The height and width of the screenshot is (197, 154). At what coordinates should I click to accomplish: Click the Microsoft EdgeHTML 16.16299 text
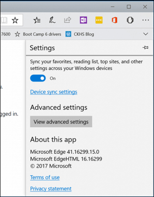66,159
